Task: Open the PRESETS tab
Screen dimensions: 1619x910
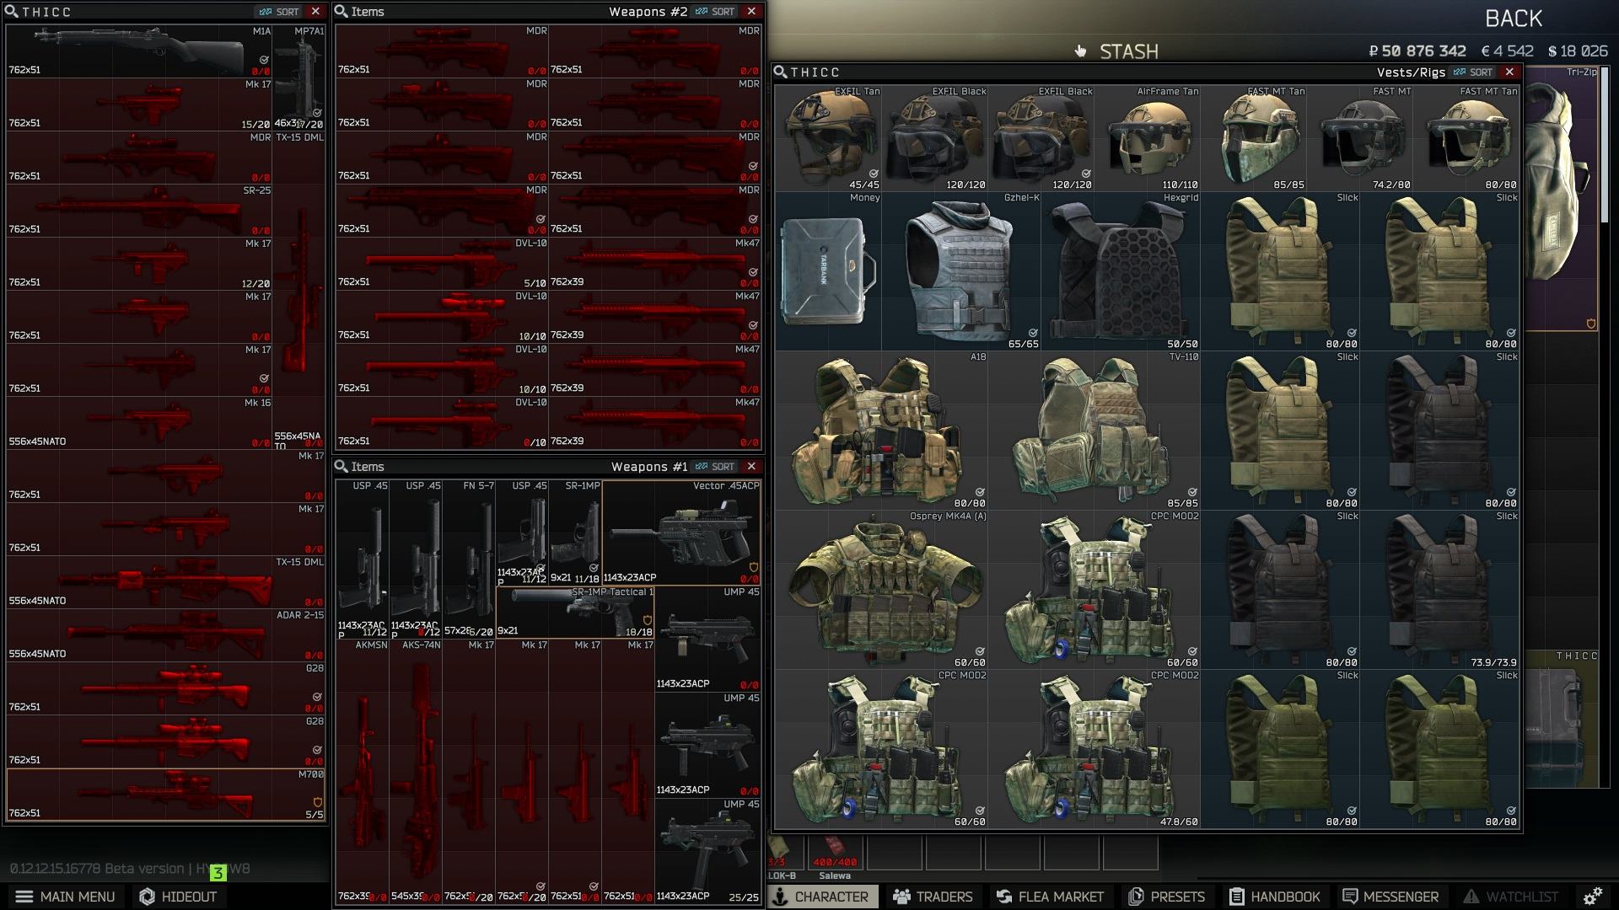Action: click(x=1167, y=897)
